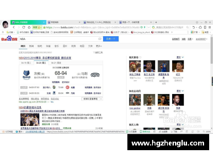Open the NBA latest related news heading link
213x154 pixels.
tap(30, 107)
